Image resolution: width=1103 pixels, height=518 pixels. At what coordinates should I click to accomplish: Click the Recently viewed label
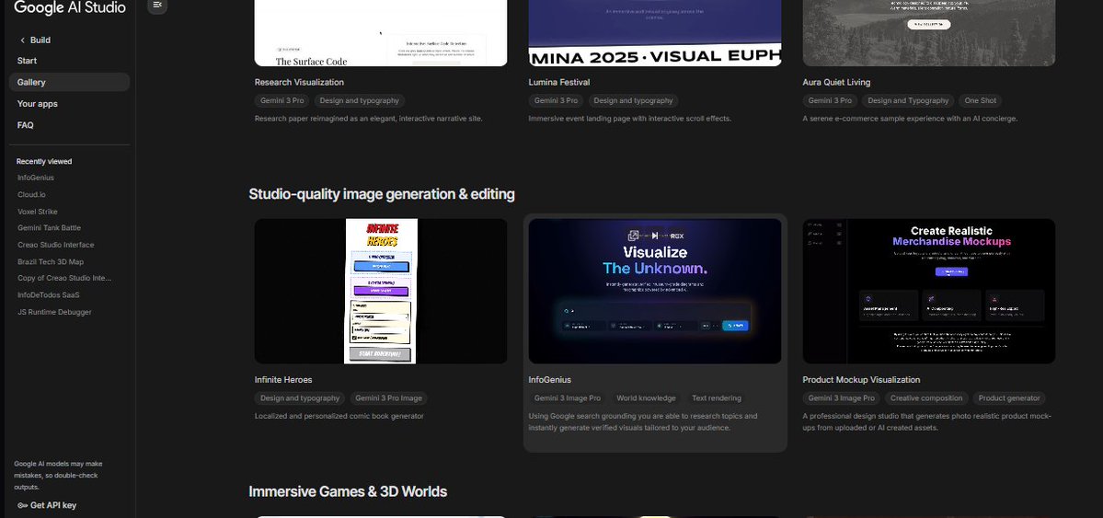coord(44,161)
